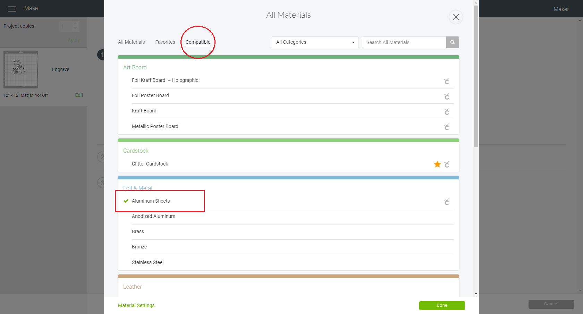Switch to the Favorites tab
The image size is (583, 314).
click(165, 42)
